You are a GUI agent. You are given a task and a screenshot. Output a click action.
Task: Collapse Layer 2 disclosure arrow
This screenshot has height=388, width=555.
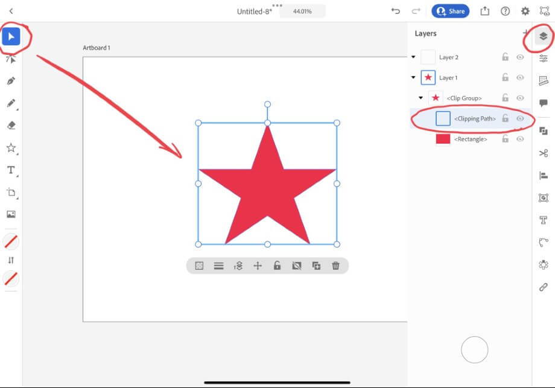413,57
